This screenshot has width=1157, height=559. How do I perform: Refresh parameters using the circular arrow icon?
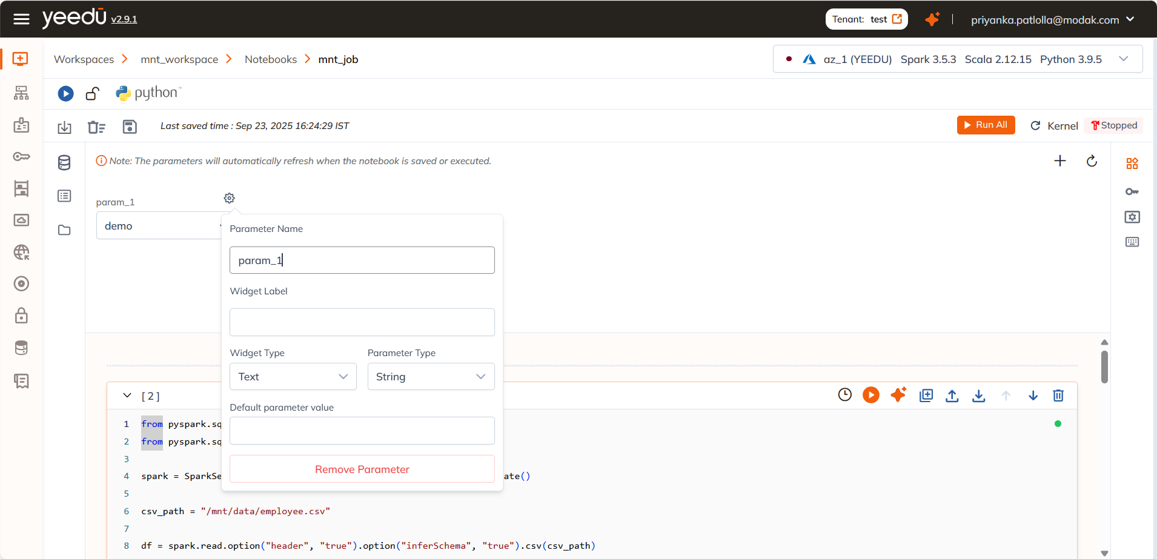tap(1092, 161)
